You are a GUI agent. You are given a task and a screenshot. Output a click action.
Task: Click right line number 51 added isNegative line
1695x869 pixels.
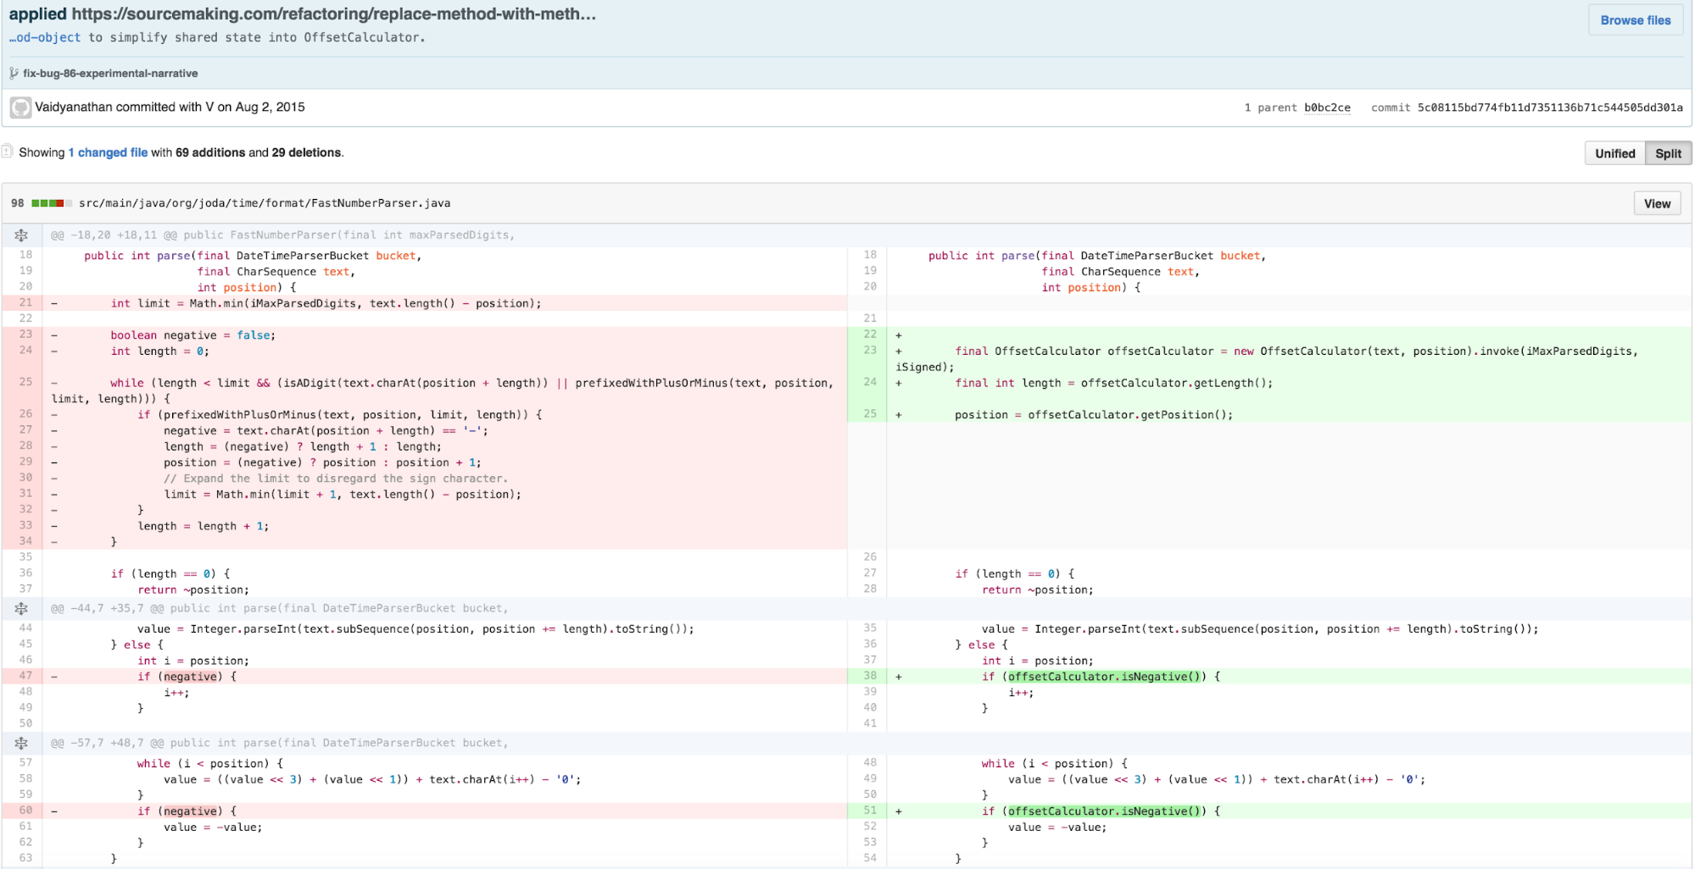pos(870,811)
